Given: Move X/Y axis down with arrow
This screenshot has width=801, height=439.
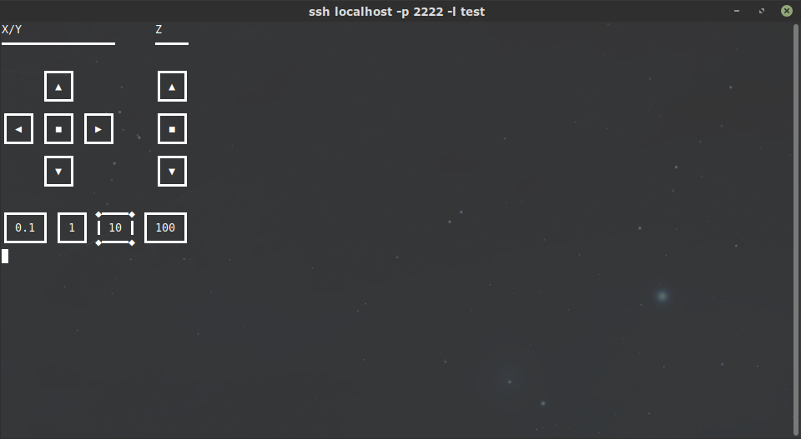Looking at the screenshot, I should point(58,172).
